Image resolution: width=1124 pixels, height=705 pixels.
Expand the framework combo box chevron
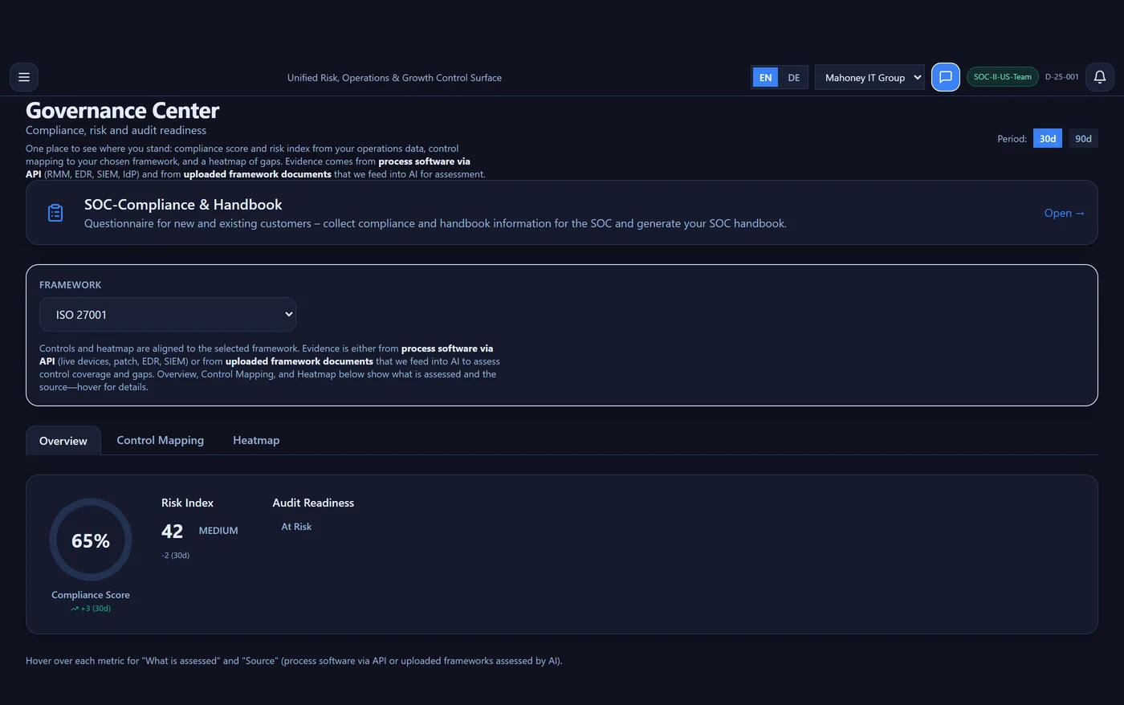287,314
